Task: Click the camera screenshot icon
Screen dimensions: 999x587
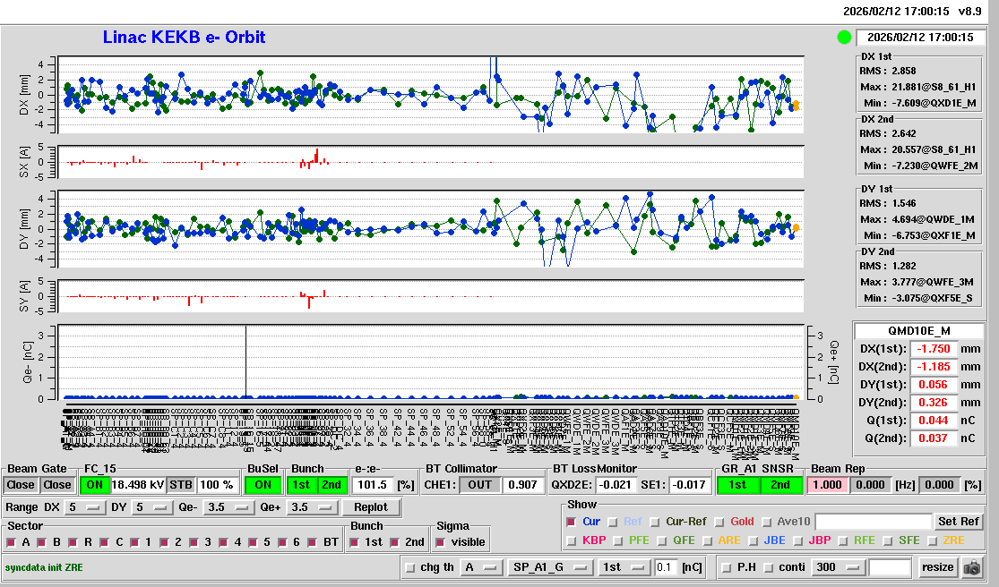Action: click(972, 567)
